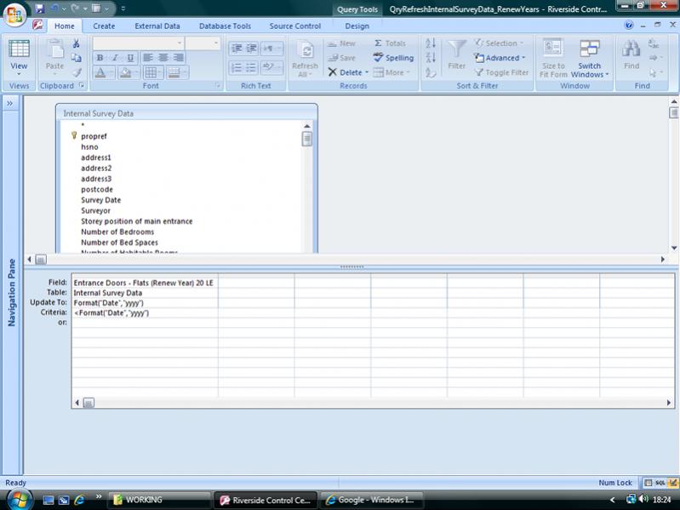680x510 pixels.
Task: Click the Paste clipboard icon
Action: coord(54,53)
